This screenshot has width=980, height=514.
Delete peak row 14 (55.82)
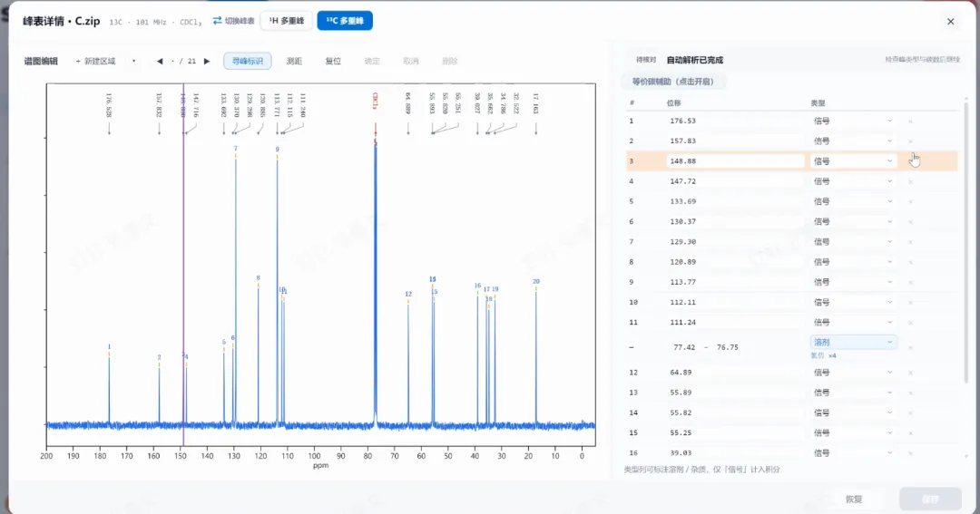click(x=911, y=412)
